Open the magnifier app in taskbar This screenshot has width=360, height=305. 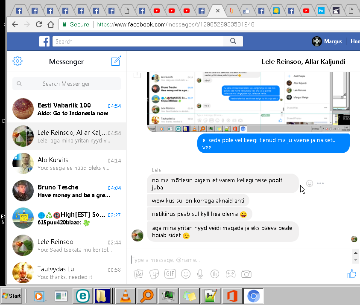click(x=147, y=296)
